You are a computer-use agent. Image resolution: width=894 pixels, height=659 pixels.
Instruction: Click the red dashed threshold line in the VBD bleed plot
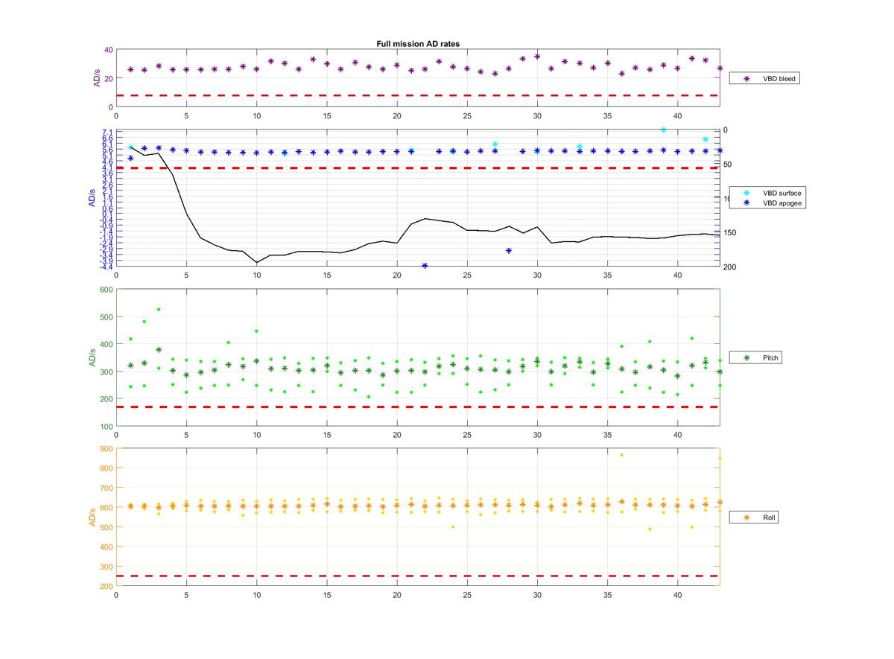click(x=417, y=95)
